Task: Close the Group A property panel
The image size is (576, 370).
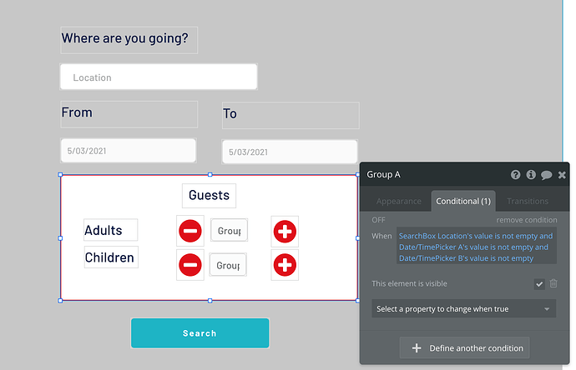Action: coord(562,175)
